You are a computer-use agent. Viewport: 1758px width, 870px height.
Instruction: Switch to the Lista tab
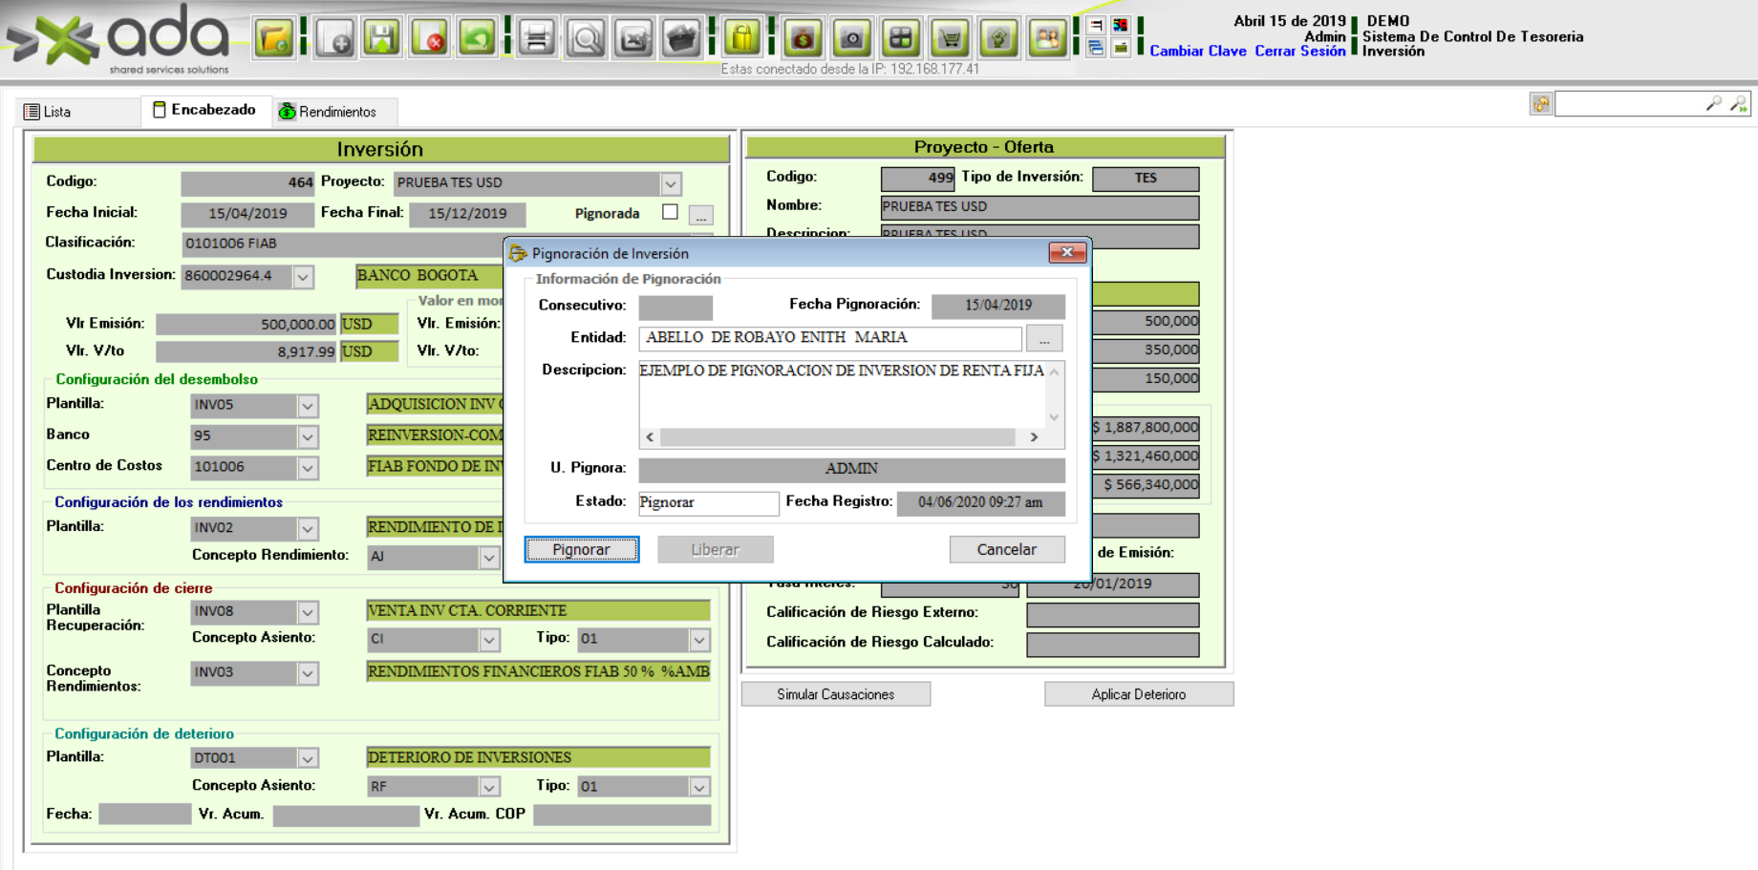click(x=48, y=112)
